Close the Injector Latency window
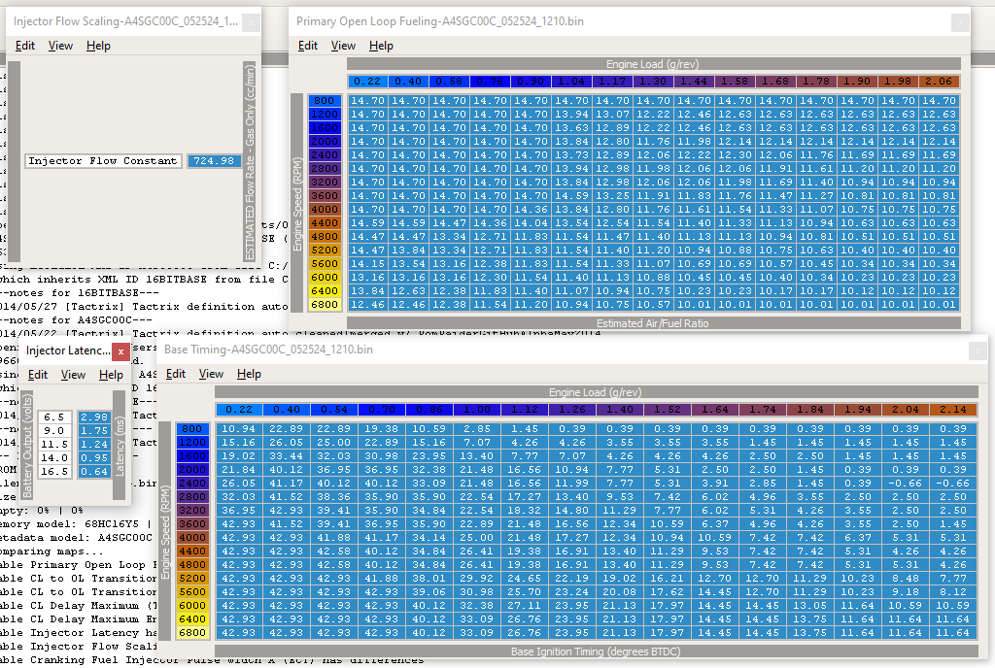Image resolution: width=995 pixels, height=668 pixels. point(120,351)
